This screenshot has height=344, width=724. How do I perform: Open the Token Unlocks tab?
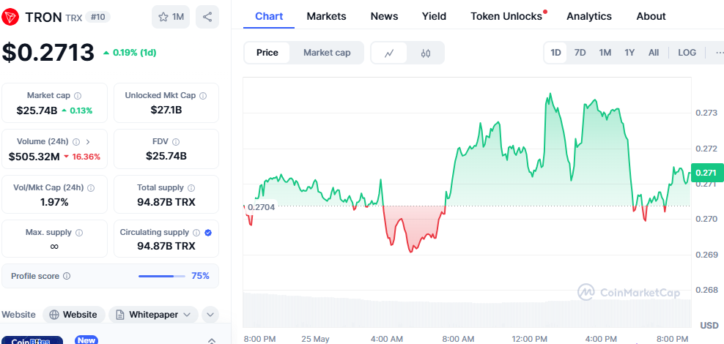click(506, 17)
